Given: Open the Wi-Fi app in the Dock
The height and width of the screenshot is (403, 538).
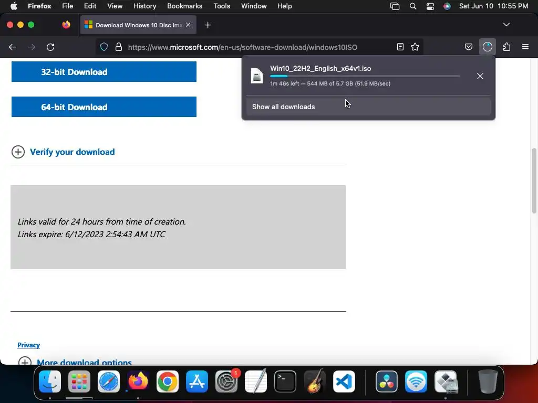Looking at the screenshot, I should pos(416,381).
